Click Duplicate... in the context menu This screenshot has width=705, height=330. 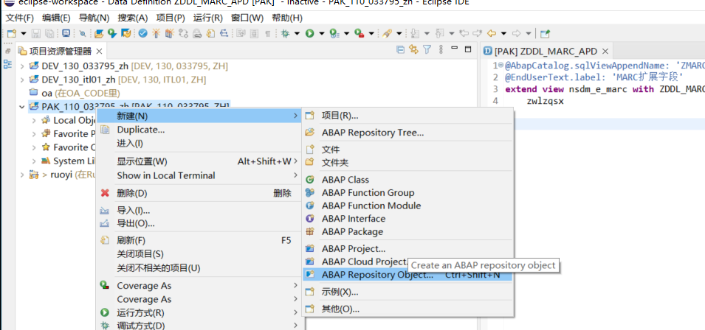click(140, 130)
